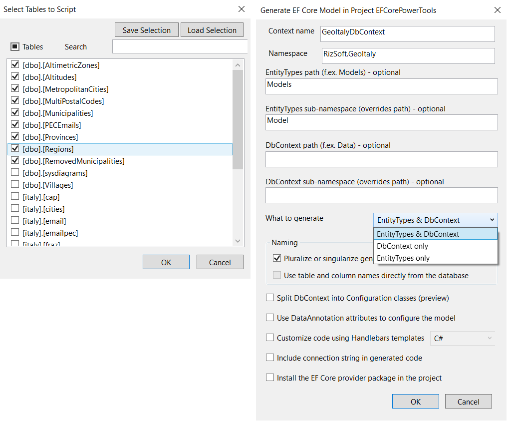Enable Split DbContext into Configuration classes
Viewport: 507px width, 422px height.
pos(269,298)
